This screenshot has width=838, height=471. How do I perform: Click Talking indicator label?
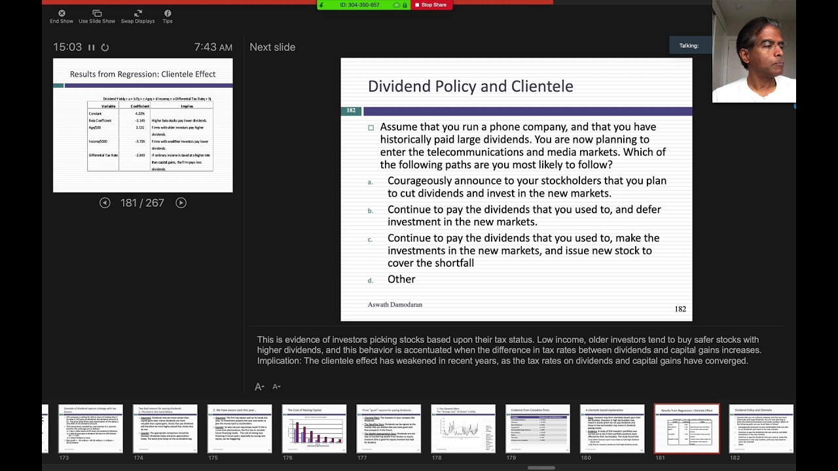689,46
